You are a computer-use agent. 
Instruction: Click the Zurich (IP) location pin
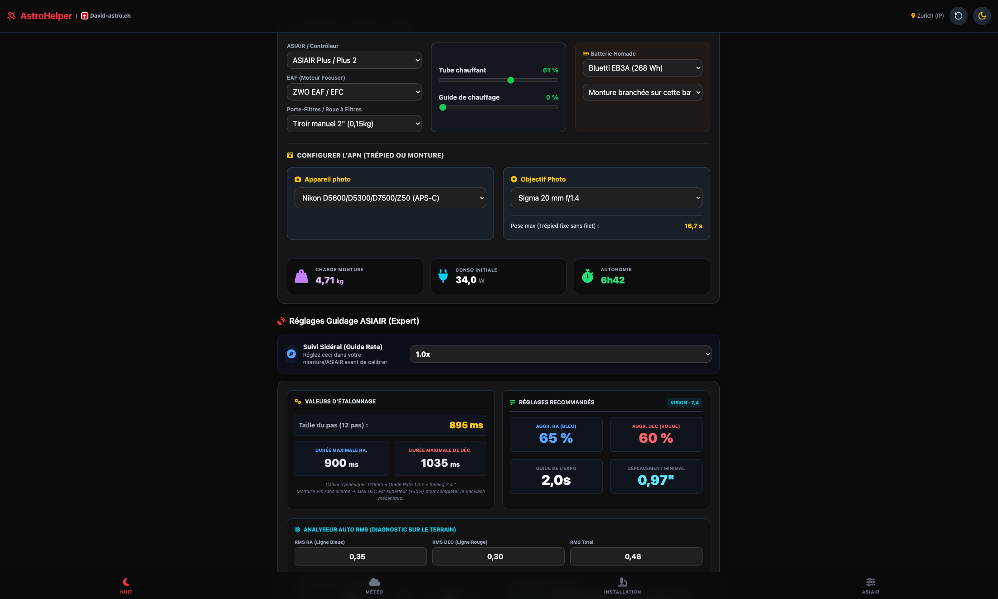[x=913, y=16]
